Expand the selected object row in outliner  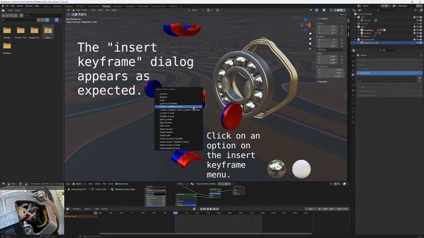[358, 42]
